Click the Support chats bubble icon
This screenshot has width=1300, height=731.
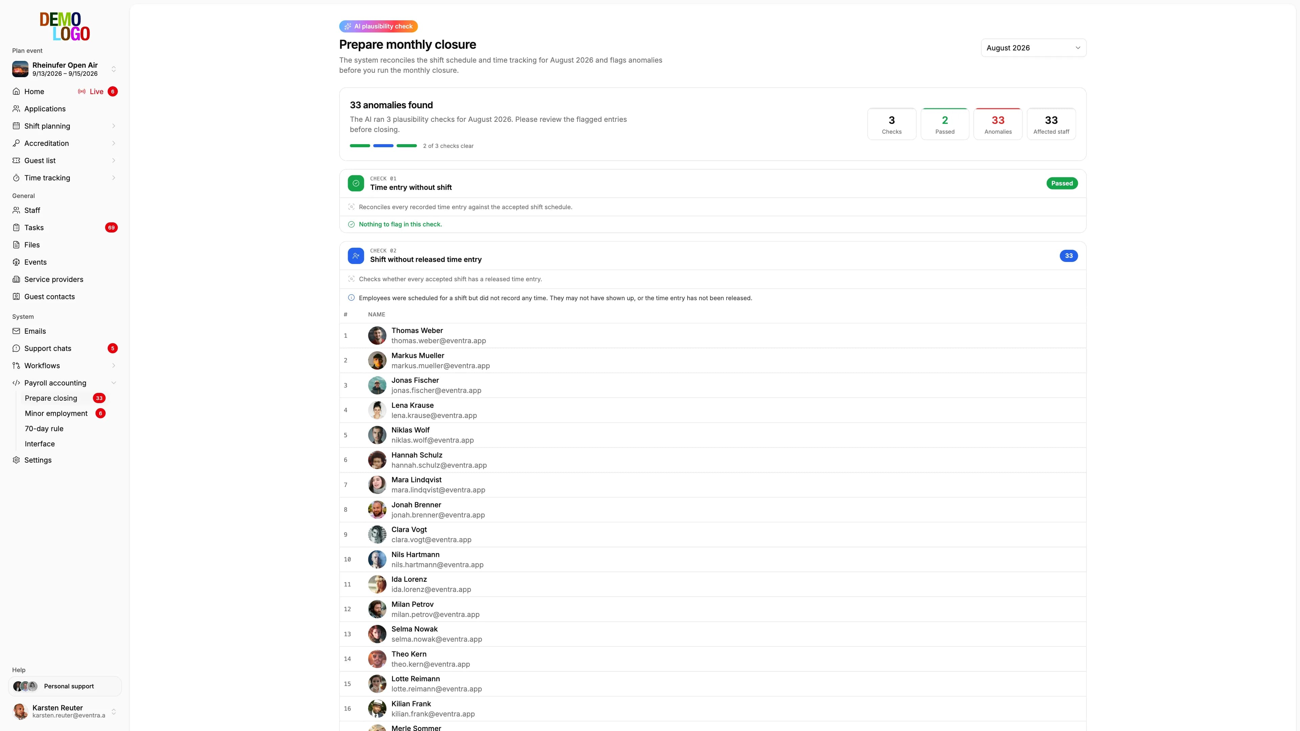pyautogui.click(x=16, y=348)
